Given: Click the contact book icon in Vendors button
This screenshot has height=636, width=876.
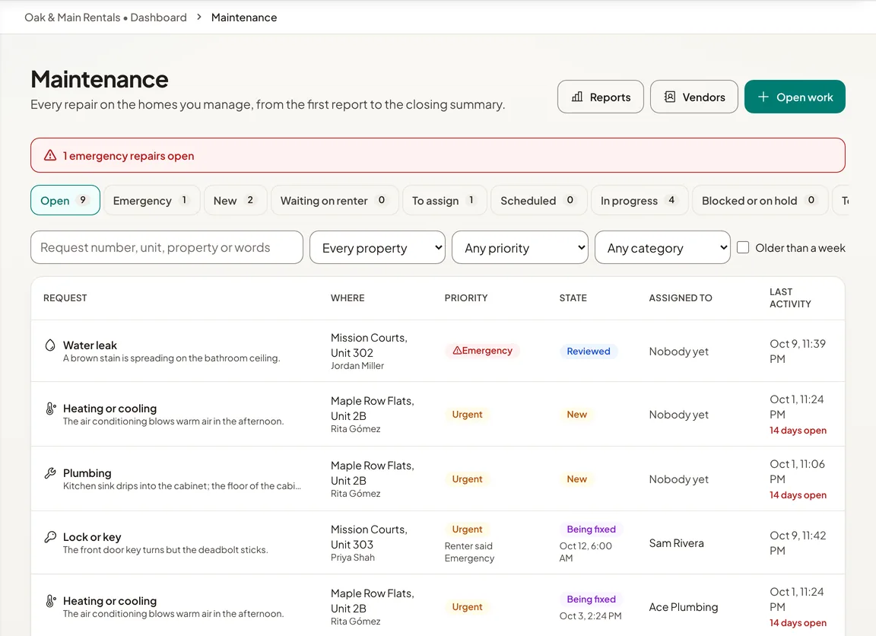Looking at the screenshot, I should (x=670, y=97).
